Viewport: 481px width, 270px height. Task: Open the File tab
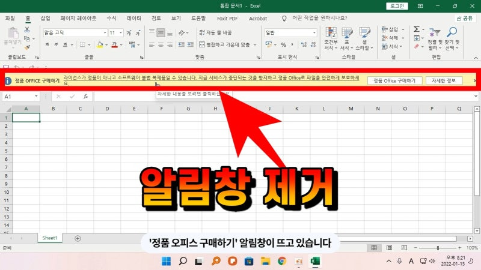pyautogui.click(x=10, y=19)
